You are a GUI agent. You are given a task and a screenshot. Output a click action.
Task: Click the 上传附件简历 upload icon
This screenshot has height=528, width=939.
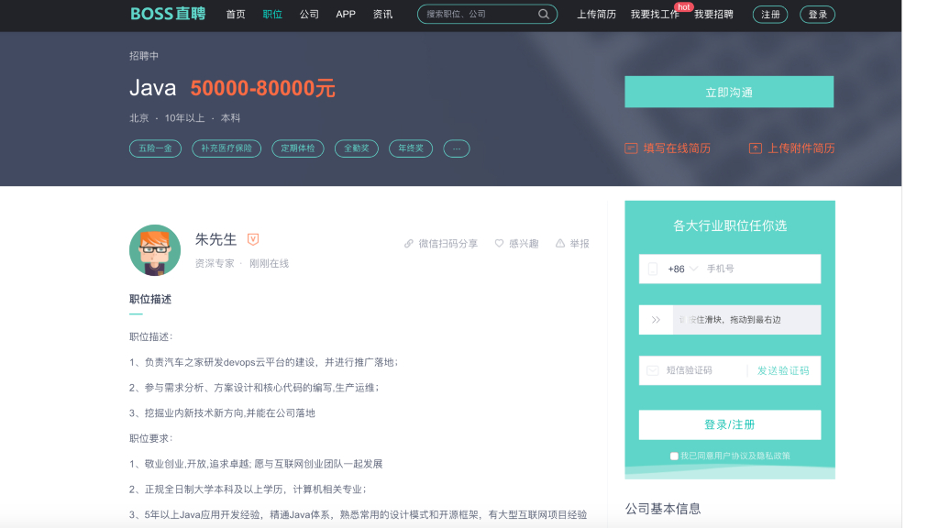point(755,148)
